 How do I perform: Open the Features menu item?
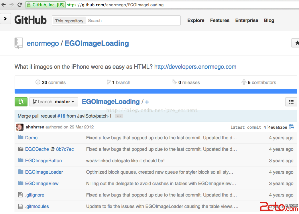[x=220, y=20]
